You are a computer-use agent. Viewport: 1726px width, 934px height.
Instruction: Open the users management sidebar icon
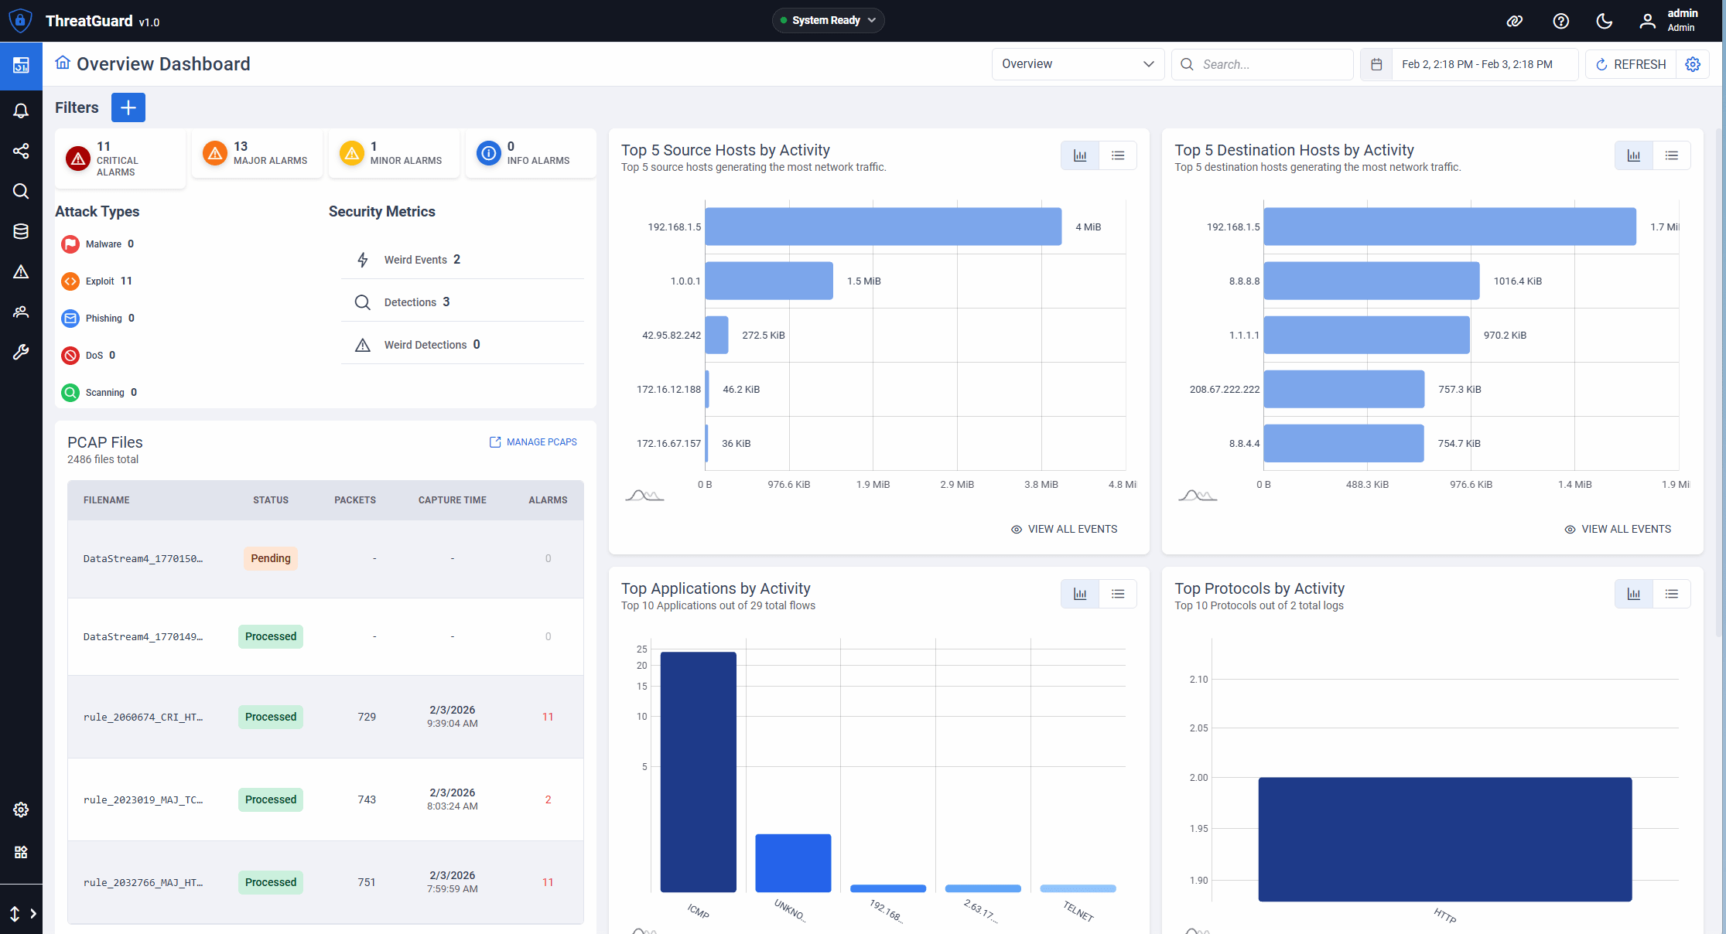pyautogui.click(x=21, y=312)
